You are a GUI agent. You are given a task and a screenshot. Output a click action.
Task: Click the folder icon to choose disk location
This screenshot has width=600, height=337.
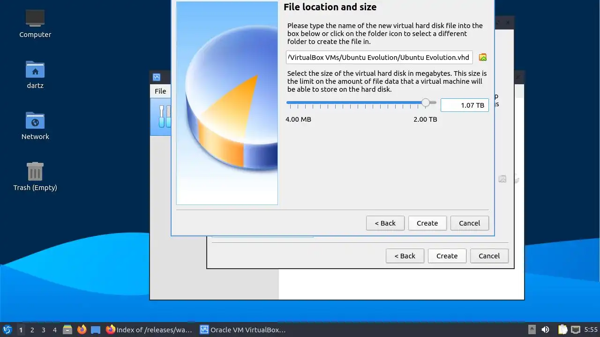point(482,57)
